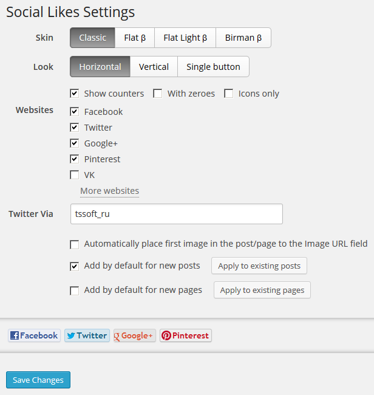Enable the VK website checkbox
The image size is (374, 395).
pyautogui.click(x=75, y=175)
